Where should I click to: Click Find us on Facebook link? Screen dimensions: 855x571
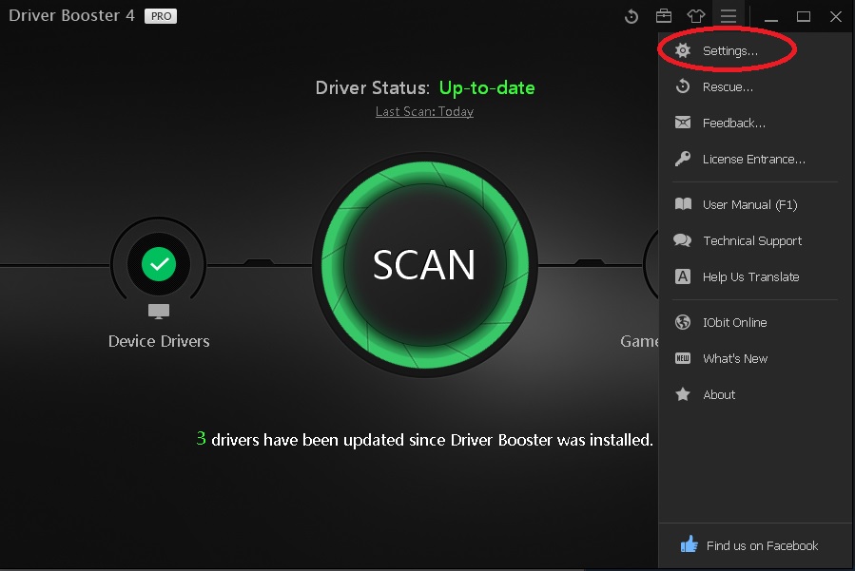tap(762, 545)
